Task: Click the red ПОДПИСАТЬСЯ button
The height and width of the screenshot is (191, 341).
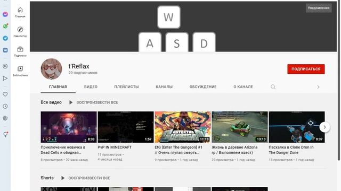Action: click(306, 69)
